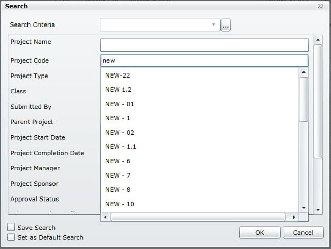Select NEW - 10 suggestion
This screenshot has width=331, height=249.
pyautogui.click(x=120, y=204)
